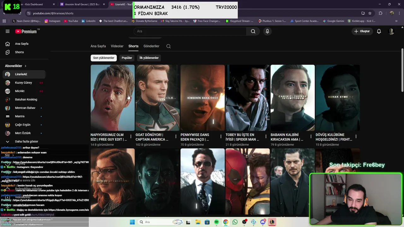Viewport: 404px width, 227px height.
Task: Open options menu for NAPIYORSUNUZ OLM SİZ short
Action: pos(131,137)
